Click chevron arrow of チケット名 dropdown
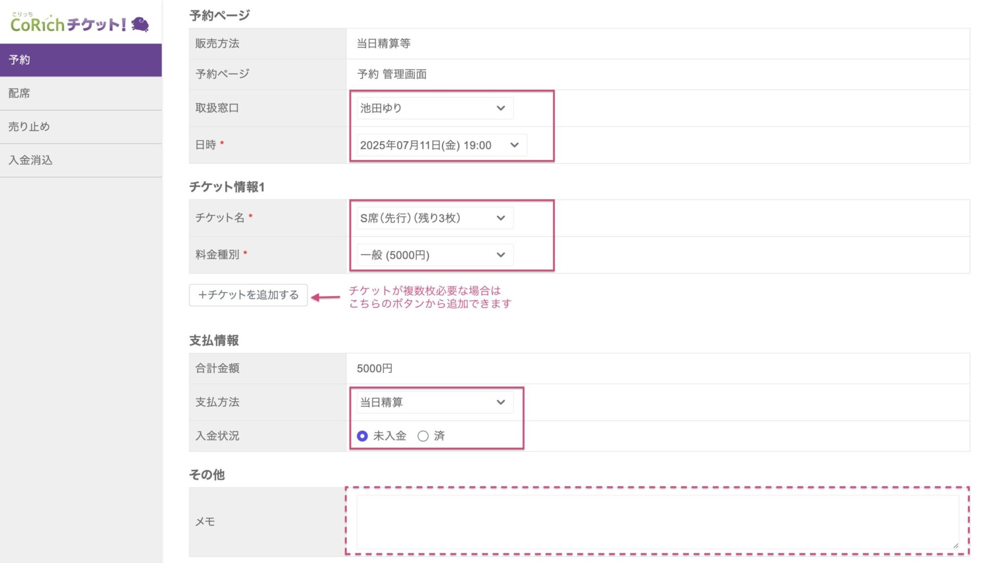The image size is (997, 563). coord(501,218)
